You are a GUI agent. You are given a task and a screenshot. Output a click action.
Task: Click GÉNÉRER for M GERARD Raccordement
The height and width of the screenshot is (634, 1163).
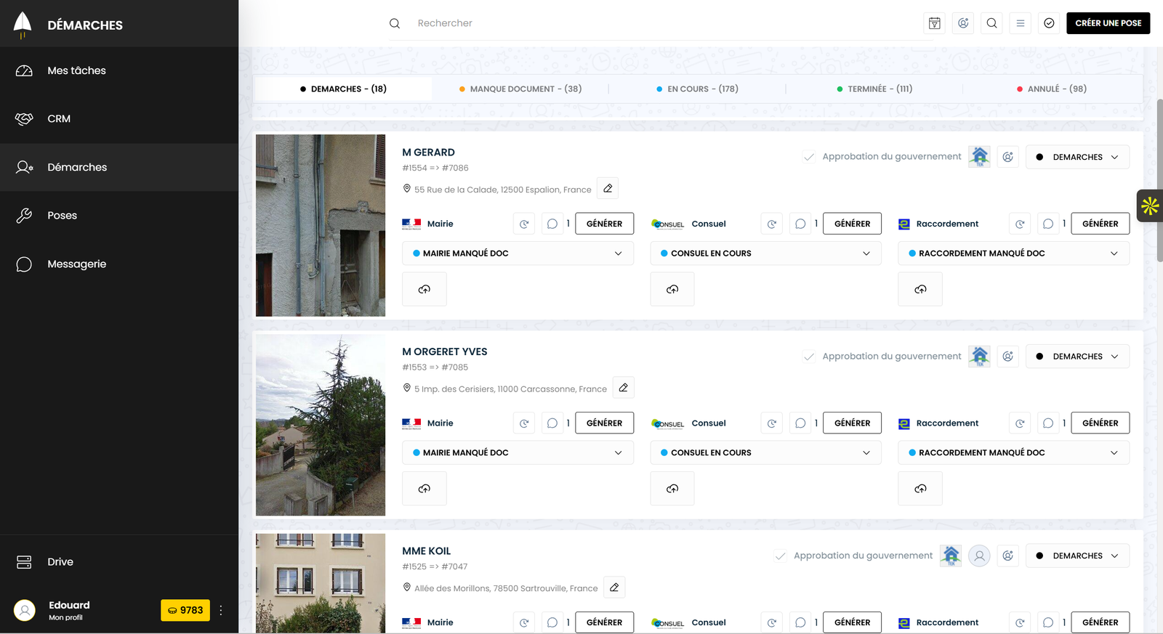tap(1100, 224)
